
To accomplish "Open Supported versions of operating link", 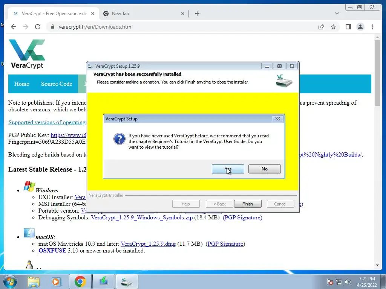I will (47, 122).
